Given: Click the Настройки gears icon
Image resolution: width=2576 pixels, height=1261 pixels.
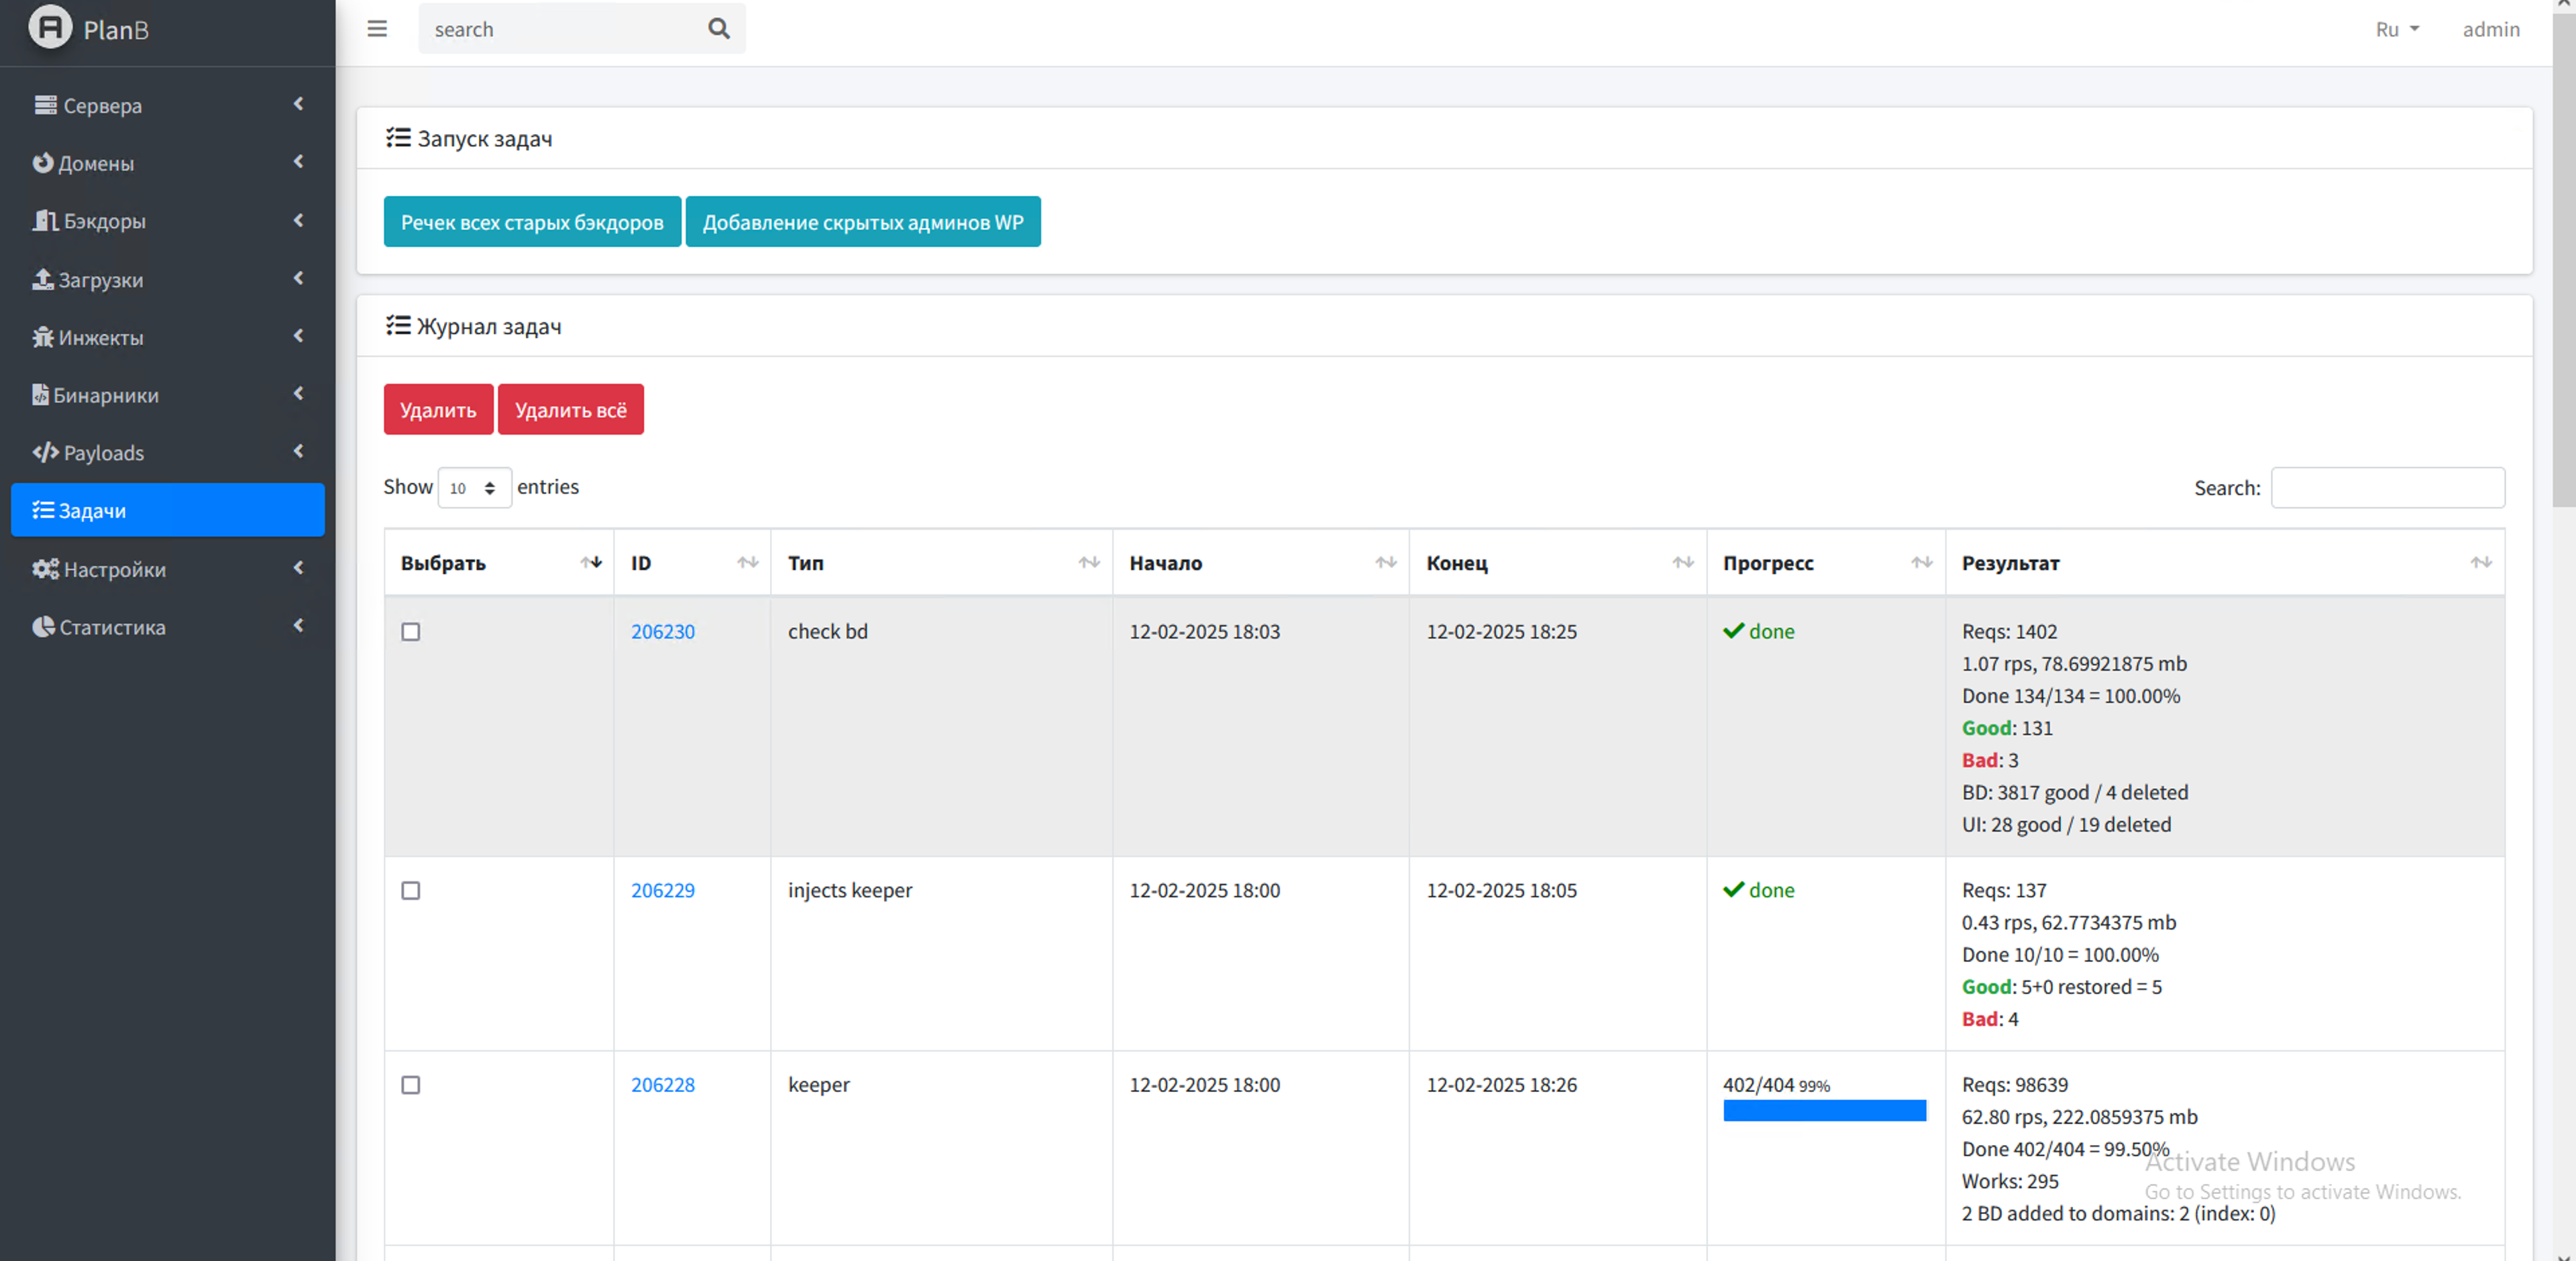Looking at the screenshot, I should click(x=45, y=569).
